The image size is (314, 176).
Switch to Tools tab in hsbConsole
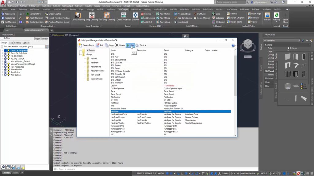coord(11,43)
